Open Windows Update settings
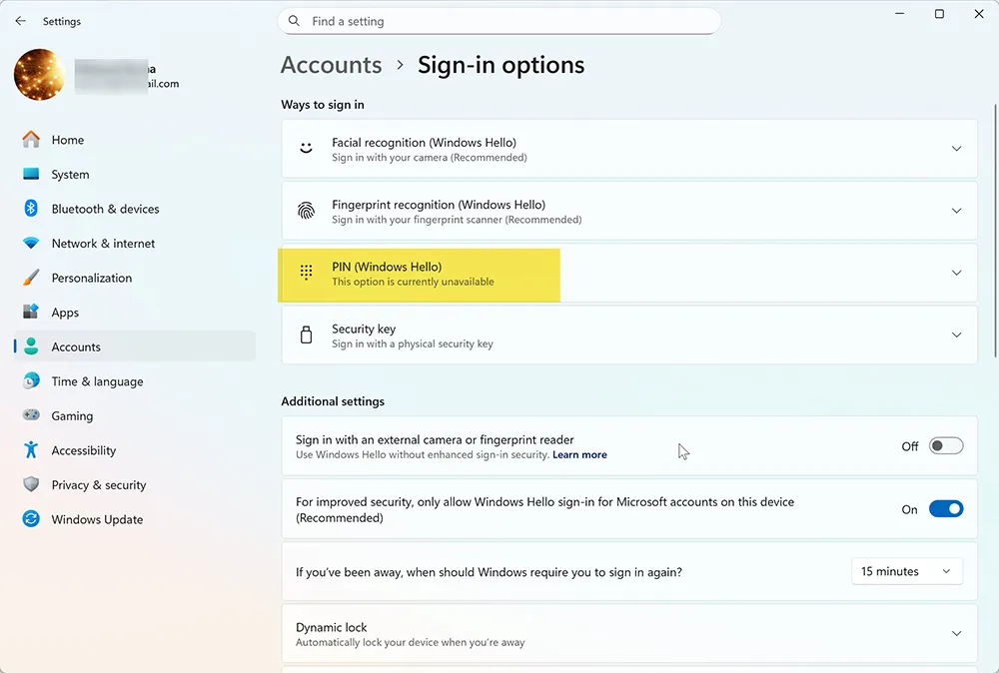Viewport: 999px width, 673px height. pyautogui.click(x=96, y=519)
